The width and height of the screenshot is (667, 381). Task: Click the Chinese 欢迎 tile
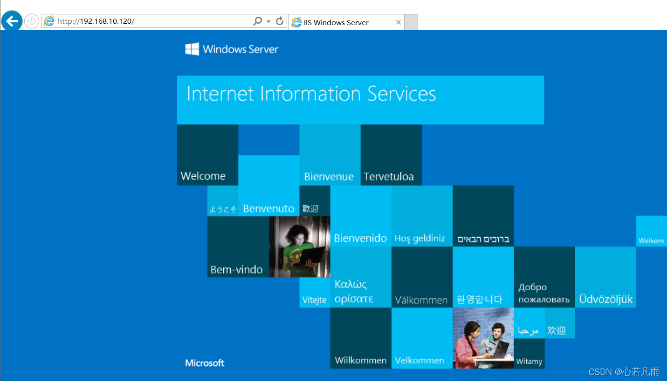click(560, 323)
